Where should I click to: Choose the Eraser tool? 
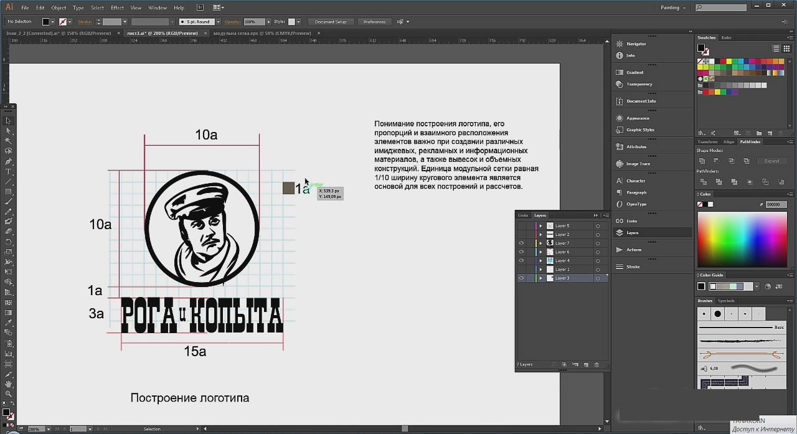point(8,232)
